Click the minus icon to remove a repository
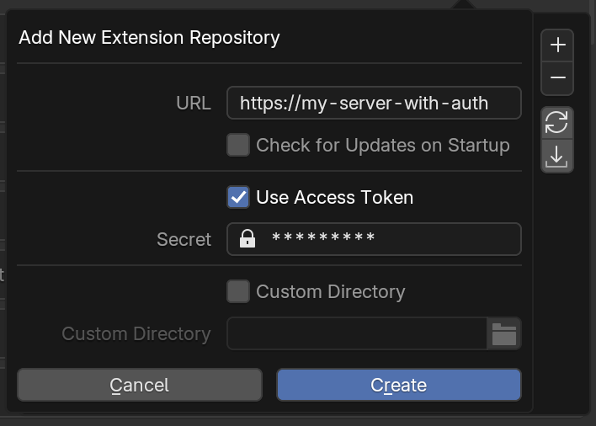The width and height of the screenshot is (596, 426). click(557, 77)
